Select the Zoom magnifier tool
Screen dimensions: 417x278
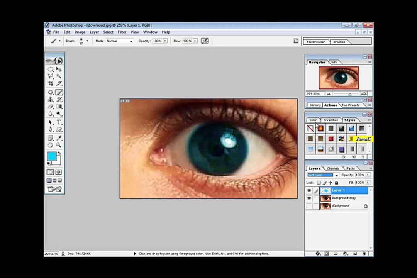(59, 145)
